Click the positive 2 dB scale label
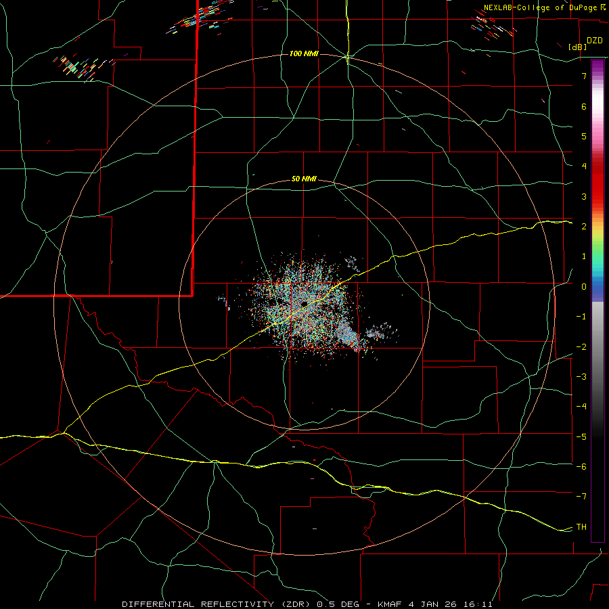Screen dimensions: 609x609 pyautogui.click(x=584, y=227)
